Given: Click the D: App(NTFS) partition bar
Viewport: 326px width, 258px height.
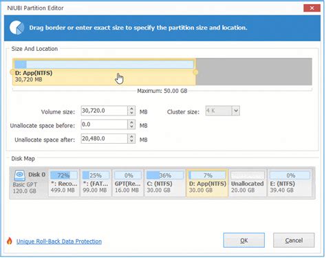Looking at the screenshot, I should (x=104, y=72).
